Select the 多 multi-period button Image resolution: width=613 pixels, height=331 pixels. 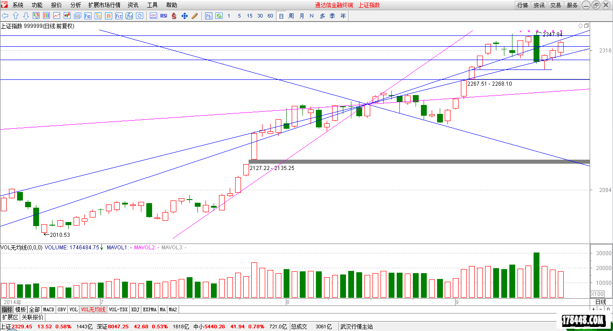[x=322, y=16]
